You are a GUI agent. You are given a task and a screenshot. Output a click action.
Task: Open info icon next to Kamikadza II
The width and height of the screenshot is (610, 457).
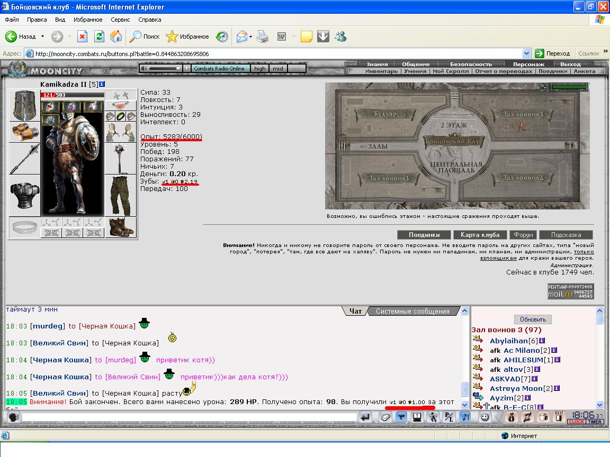(102, 84)
